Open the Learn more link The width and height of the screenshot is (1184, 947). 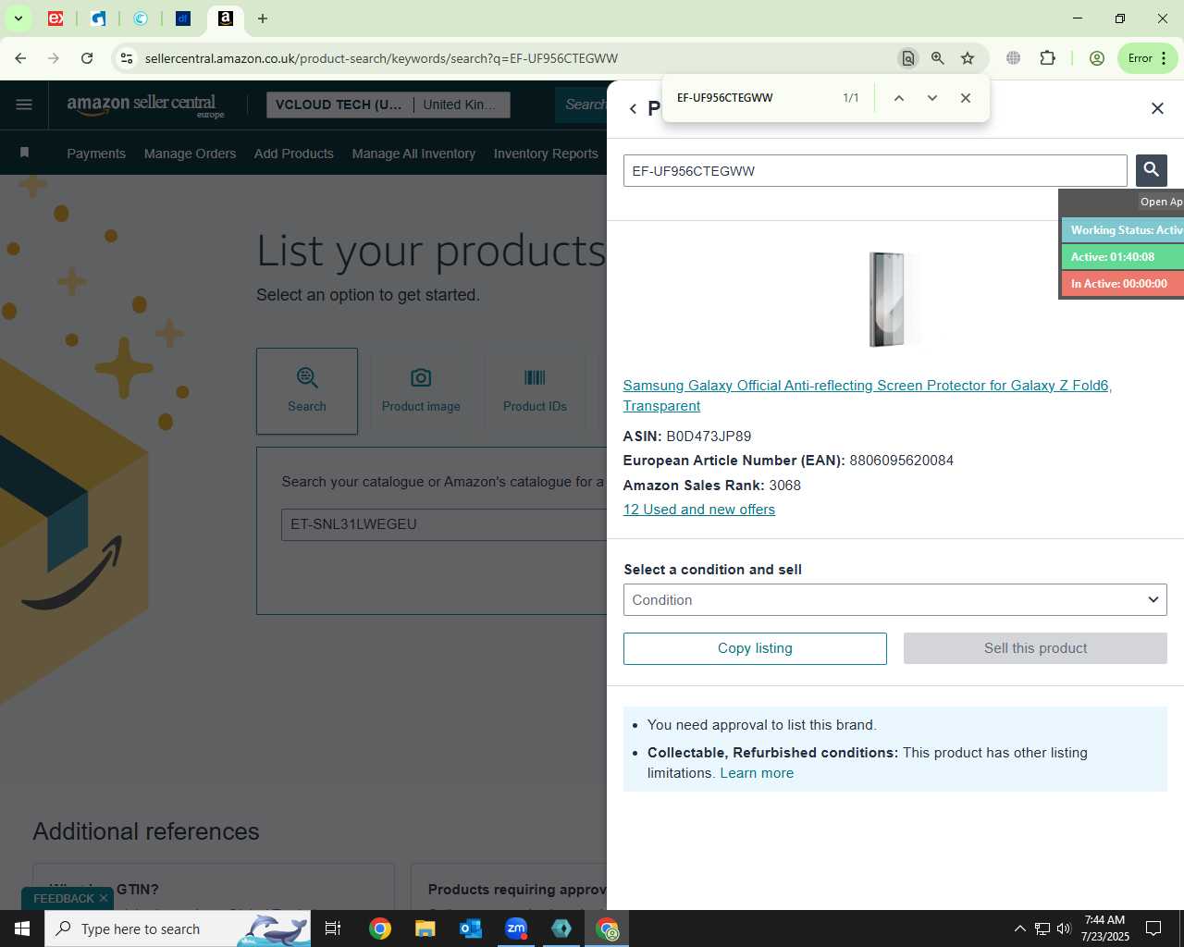click(x=757, y=773)
